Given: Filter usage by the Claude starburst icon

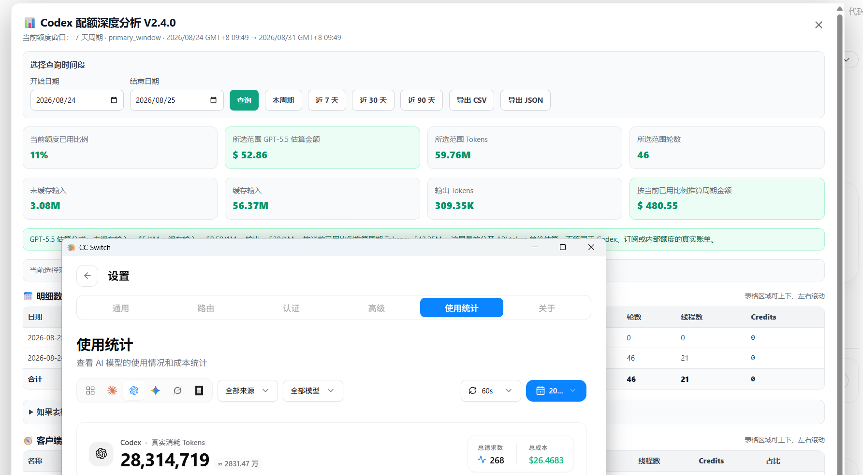Looking at the screenshot, I should click(112, 391).
